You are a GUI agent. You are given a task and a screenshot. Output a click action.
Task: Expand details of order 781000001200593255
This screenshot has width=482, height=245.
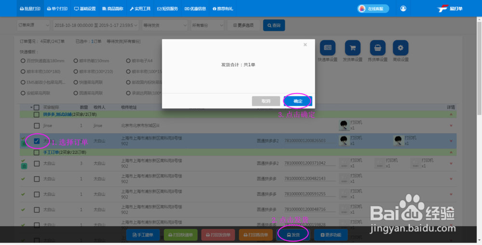tap(451, 194)
